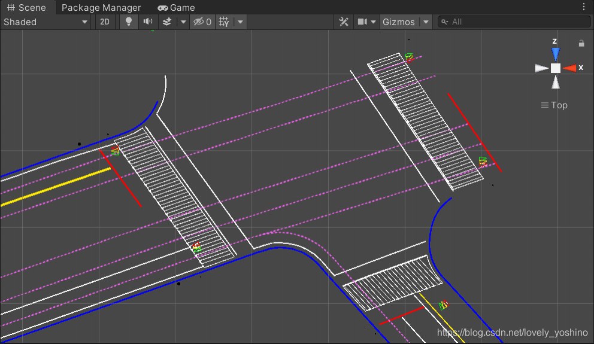
Task: Open grid settings dropdown arrow
Action: point(240,22)
